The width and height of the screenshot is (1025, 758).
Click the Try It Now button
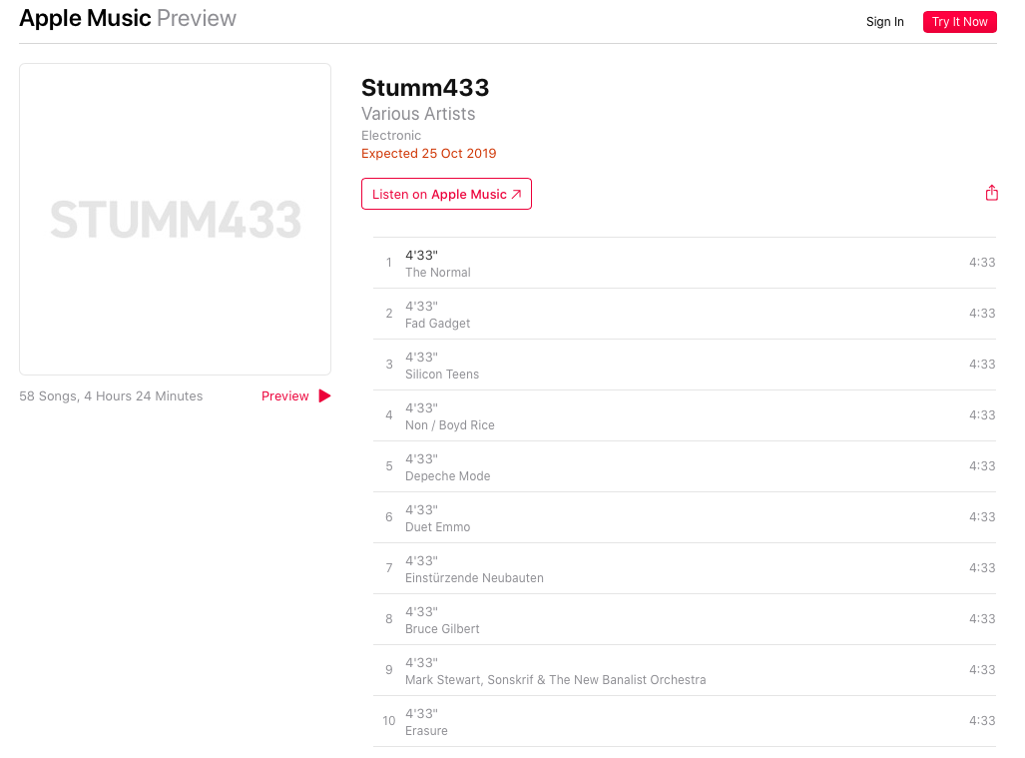click(x=960, y=22)
